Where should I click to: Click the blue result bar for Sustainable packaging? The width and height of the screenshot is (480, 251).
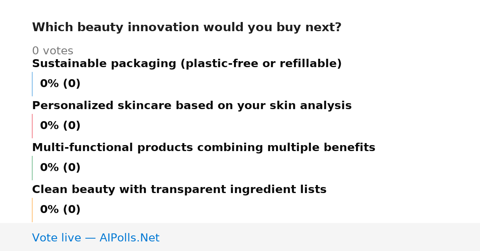[32, 84]
